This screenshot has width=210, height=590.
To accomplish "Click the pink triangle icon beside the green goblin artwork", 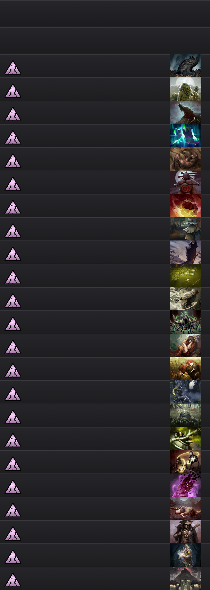I will tap(13, 91).
